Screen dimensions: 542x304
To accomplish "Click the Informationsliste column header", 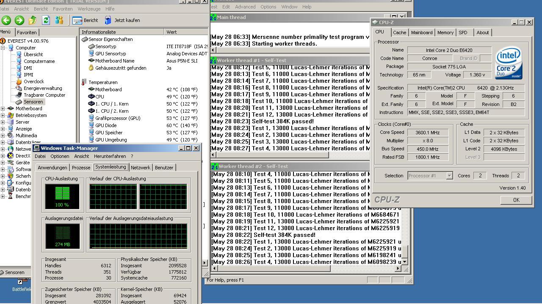I will (122, 32).
